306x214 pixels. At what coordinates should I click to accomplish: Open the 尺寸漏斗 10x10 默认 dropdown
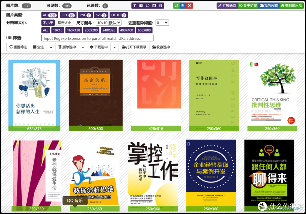[x=109, y=23]
